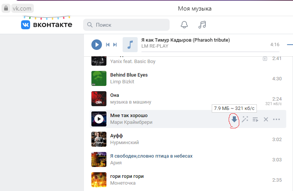Seek within the player progress bar
The image size is (293, 191).
pos(210,52)
